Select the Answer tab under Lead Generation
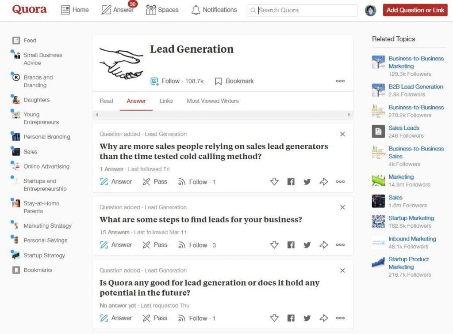The height and width of the screenshot is (334, 453). coord(136,101)
